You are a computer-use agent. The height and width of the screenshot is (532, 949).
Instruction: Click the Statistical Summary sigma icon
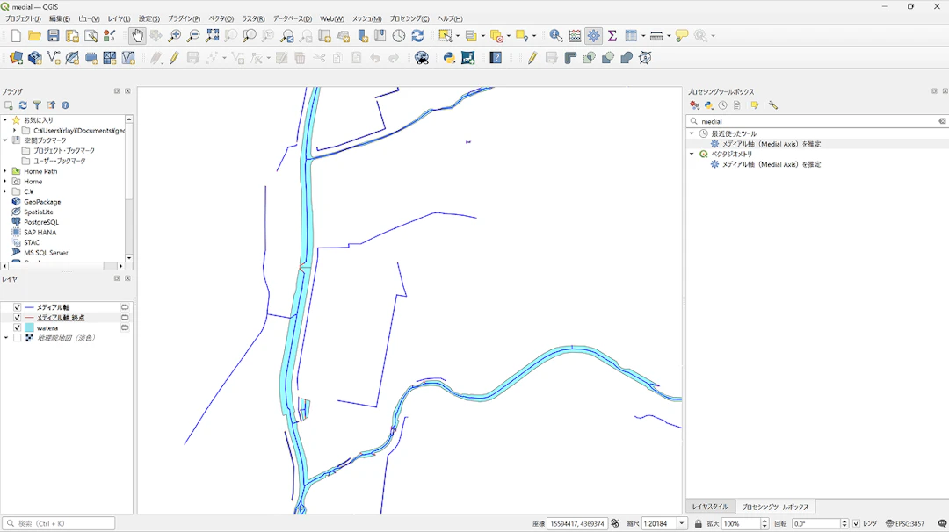tap(612, 36)
